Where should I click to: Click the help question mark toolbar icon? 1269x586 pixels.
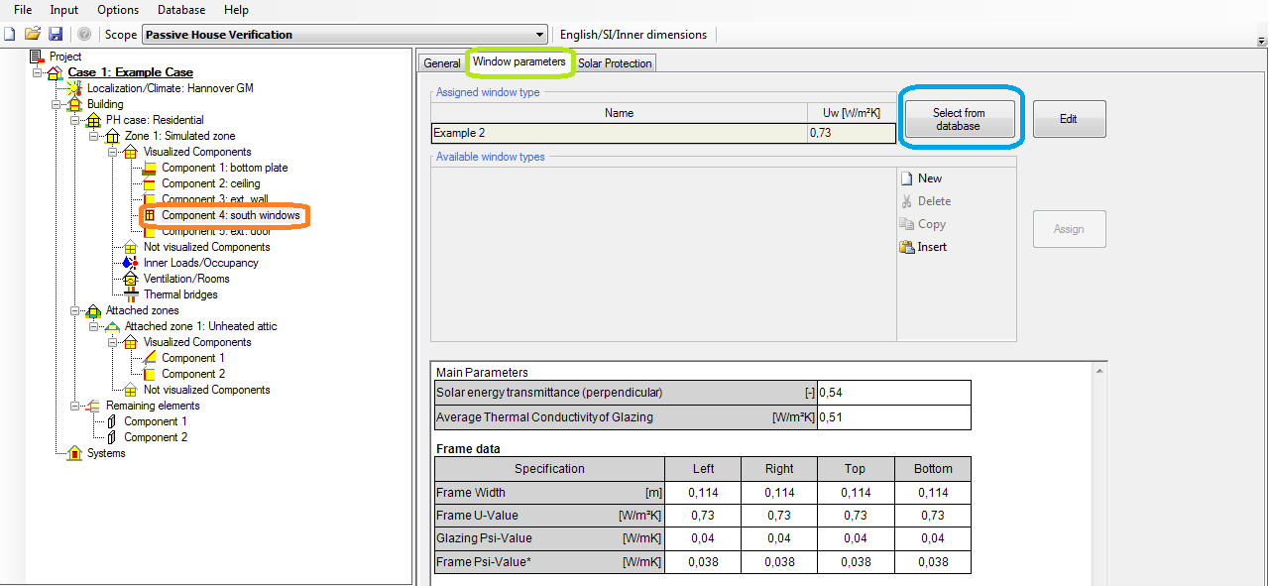click(x=84, y=34)
